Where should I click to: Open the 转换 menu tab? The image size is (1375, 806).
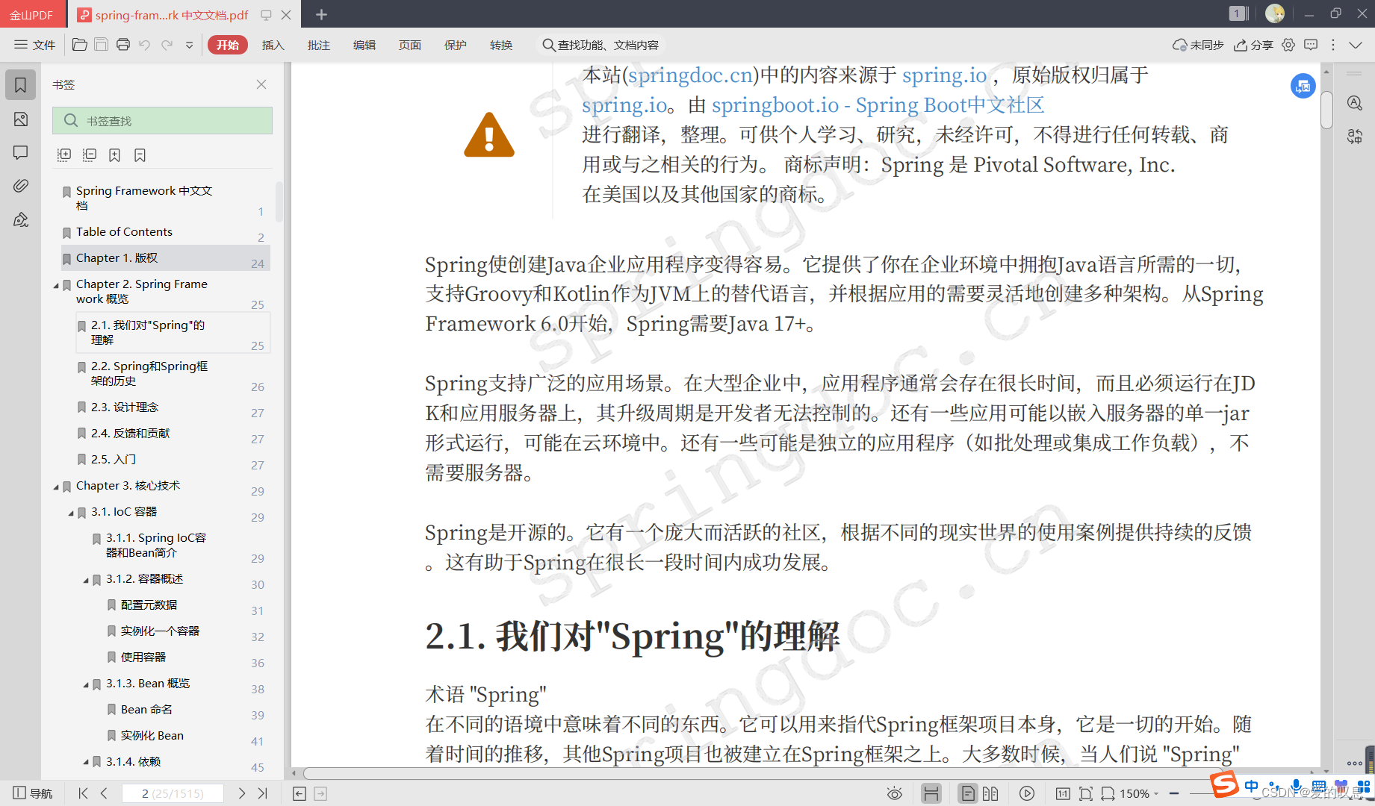coord(501,45)
